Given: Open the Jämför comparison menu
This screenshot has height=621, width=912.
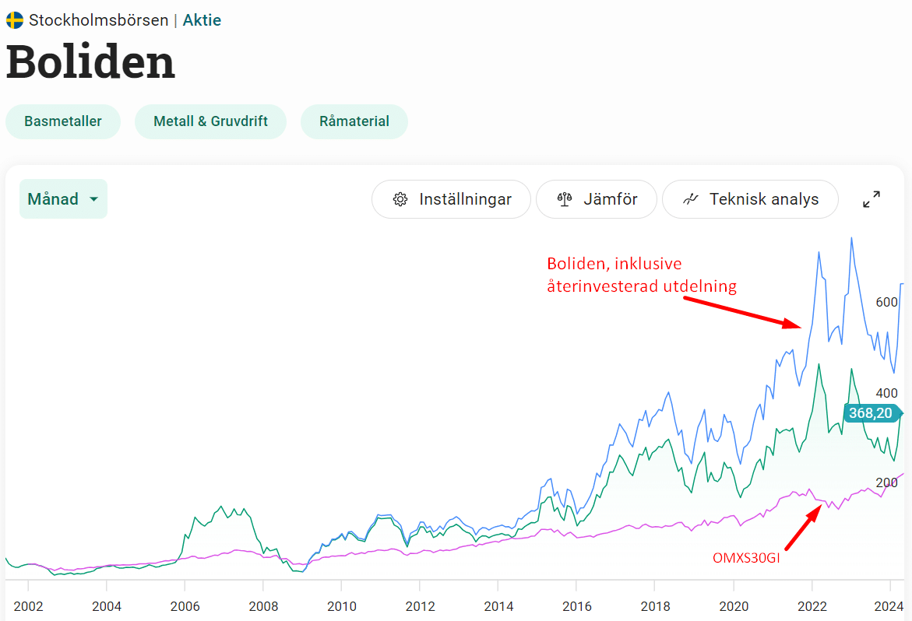Looking at the screenshot, I should pos(597,199).
